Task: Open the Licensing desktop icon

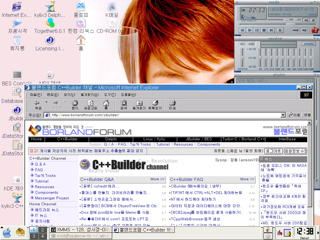Action: 50,43
